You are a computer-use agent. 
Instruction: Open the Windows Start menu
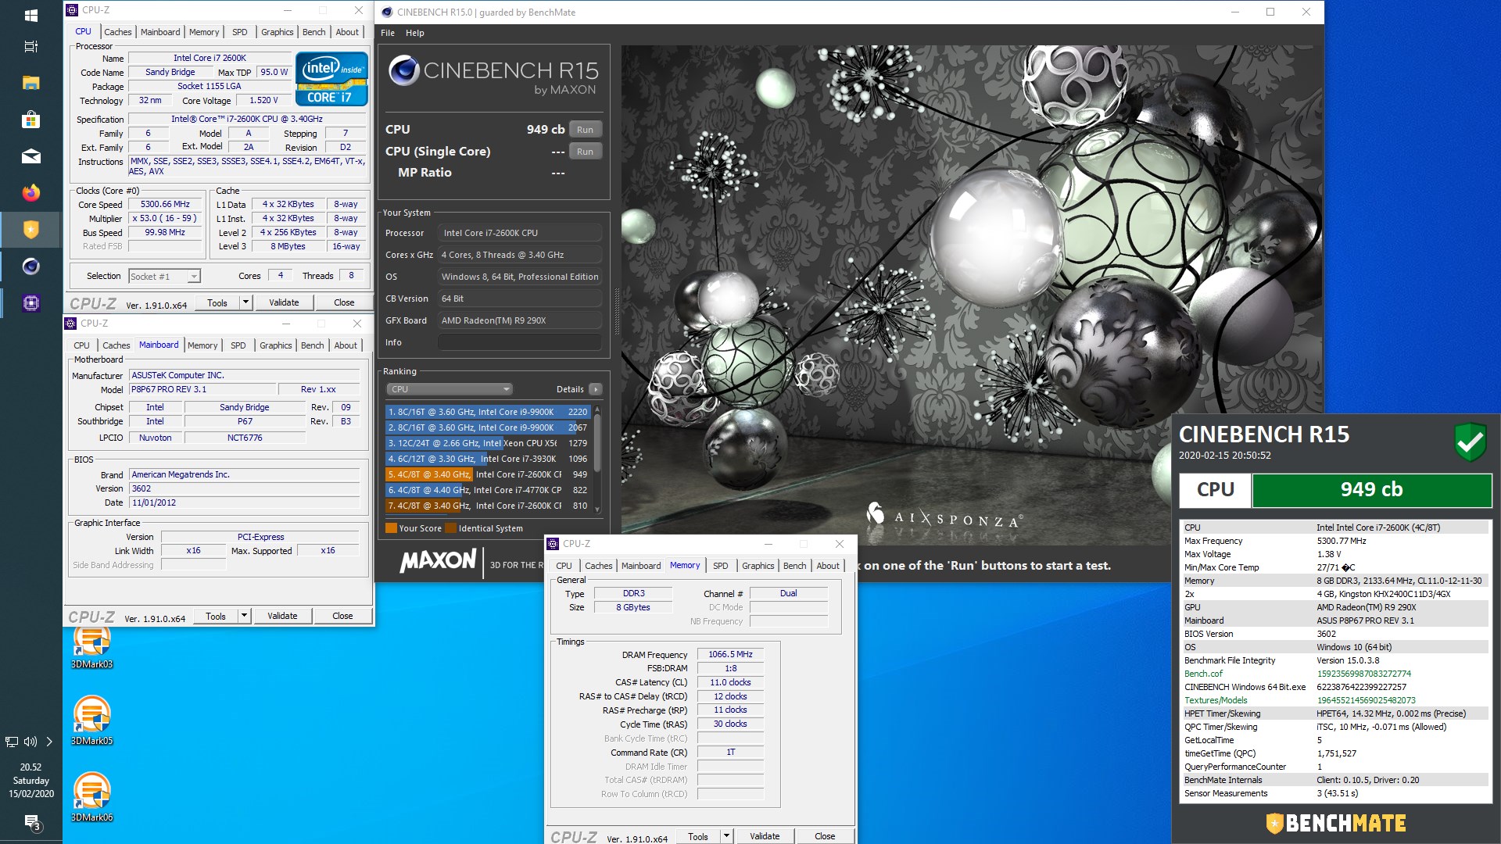coord(31,15)
